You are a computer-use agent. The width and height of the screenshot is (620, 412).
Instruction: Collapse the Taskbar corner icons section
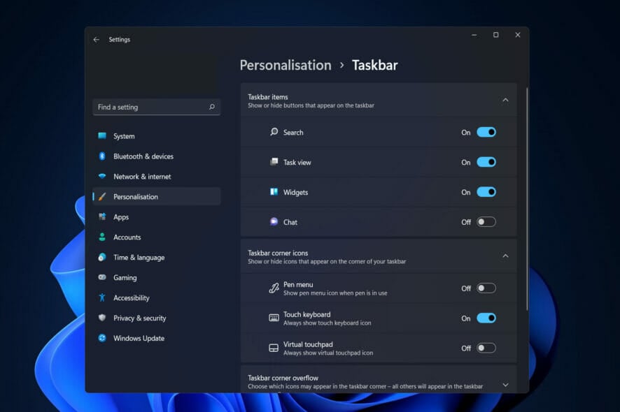coord(505,256)
